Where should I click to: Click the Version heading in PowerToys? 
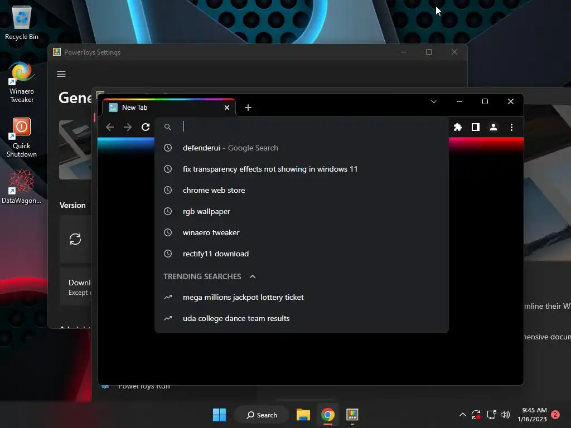pos(72,205)
